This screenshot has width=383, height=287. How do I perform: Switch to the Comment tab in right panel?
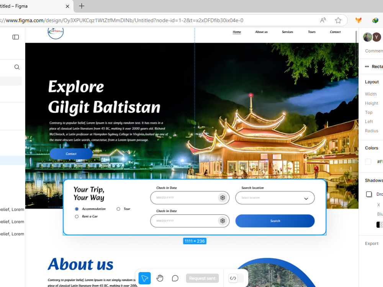[x=374, y=51]
